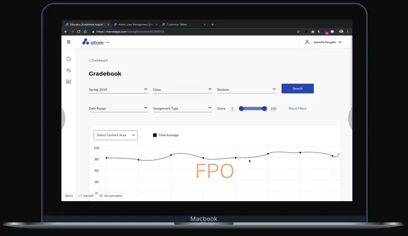Click the user profile avatar icon

(307, 42)
